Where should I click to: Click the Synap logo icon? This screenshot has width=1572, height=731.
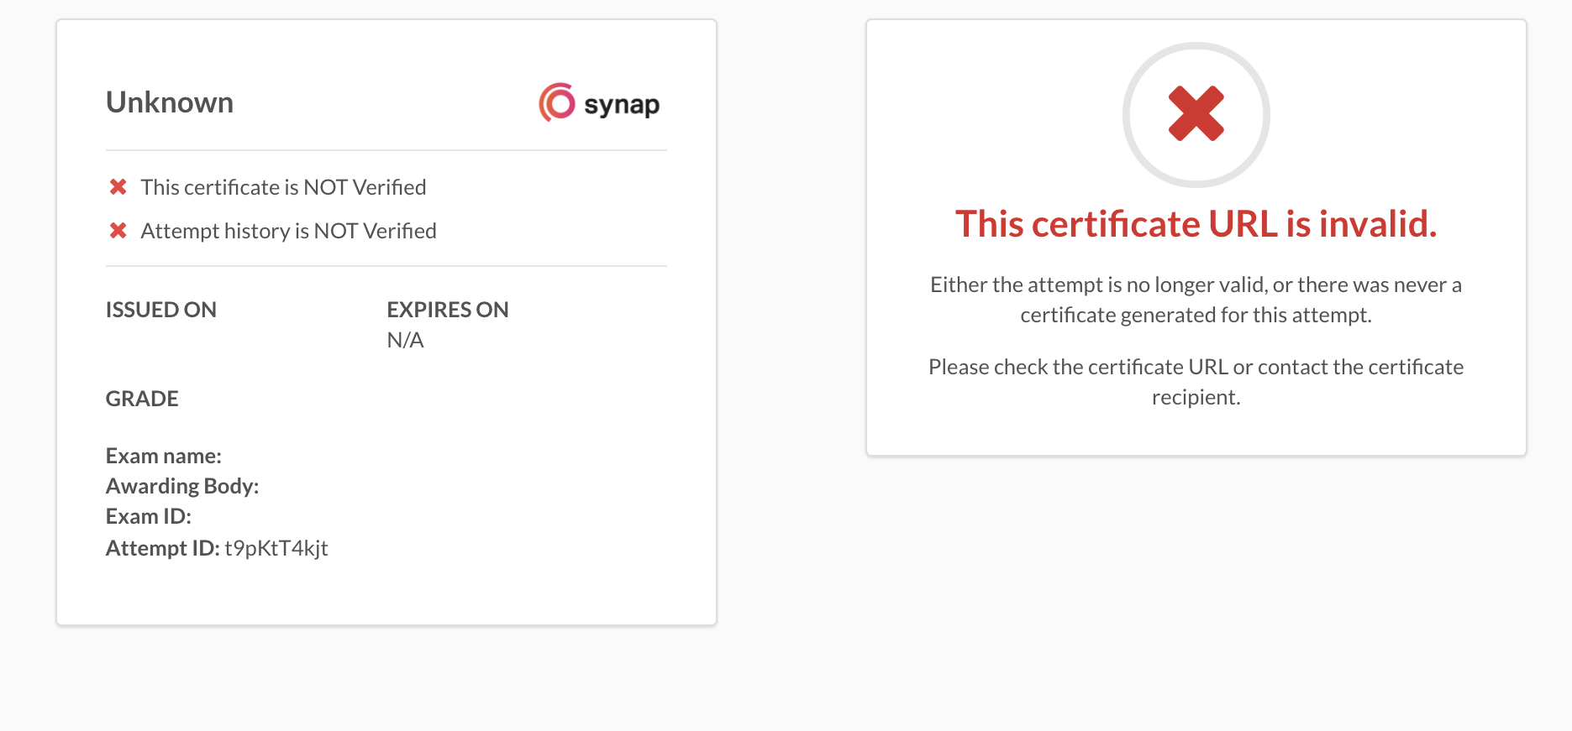pyautogui.click(x=557, y=102)
